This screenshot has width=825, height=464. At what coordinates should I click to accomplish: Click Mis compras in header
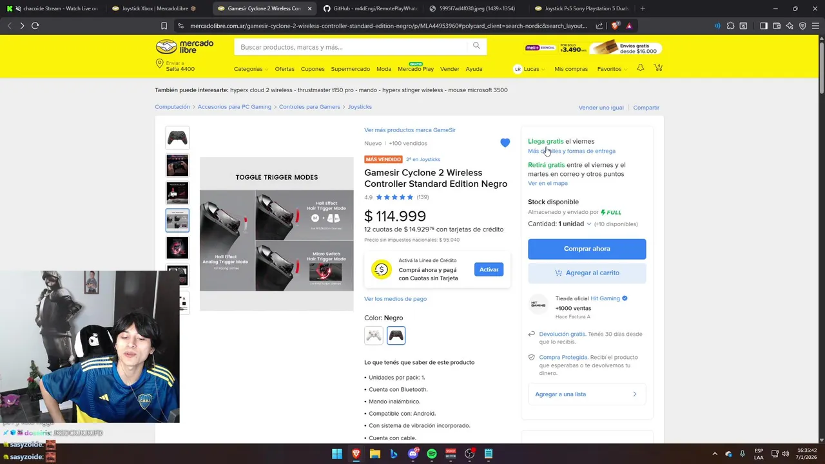click(571, 69)
